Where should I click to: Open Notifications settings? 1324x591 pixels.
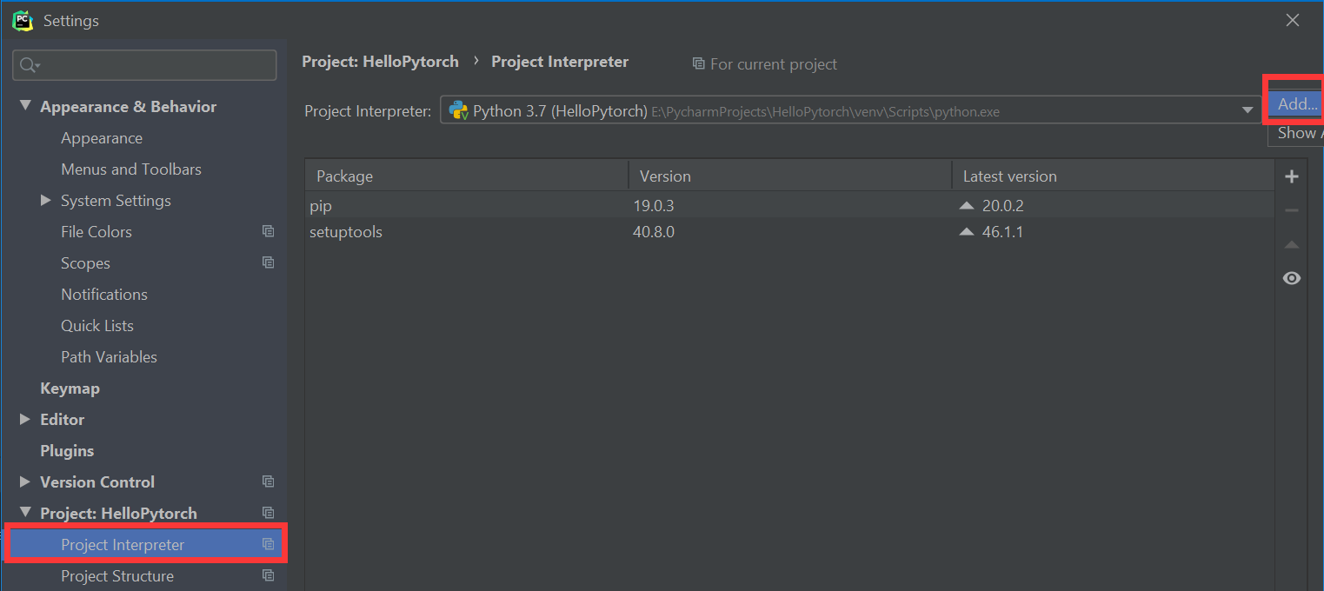[x=104, y=295]
